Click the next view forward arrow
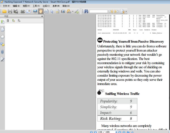Screen dimensions: 170x133 (132, 132)
